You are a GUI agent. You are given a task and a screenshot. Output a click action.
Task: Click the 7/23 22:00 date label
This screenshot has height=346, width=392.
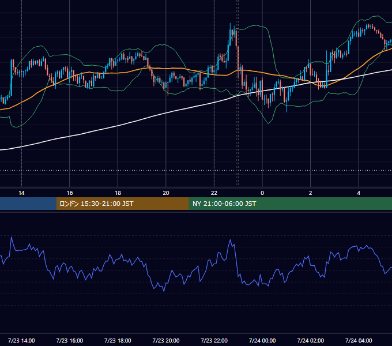[214, 340]
